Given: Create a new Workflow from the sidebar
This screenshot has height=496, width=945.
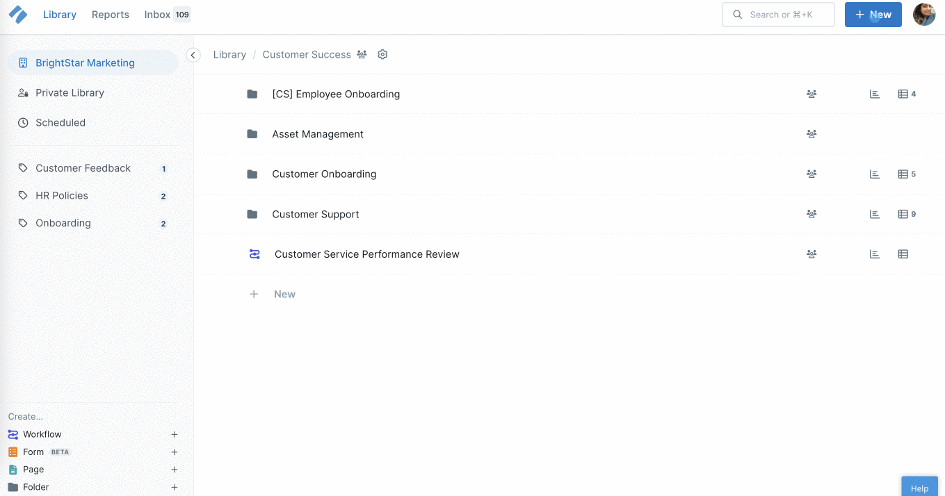Looking at the screenshot, I should (42, 434).
